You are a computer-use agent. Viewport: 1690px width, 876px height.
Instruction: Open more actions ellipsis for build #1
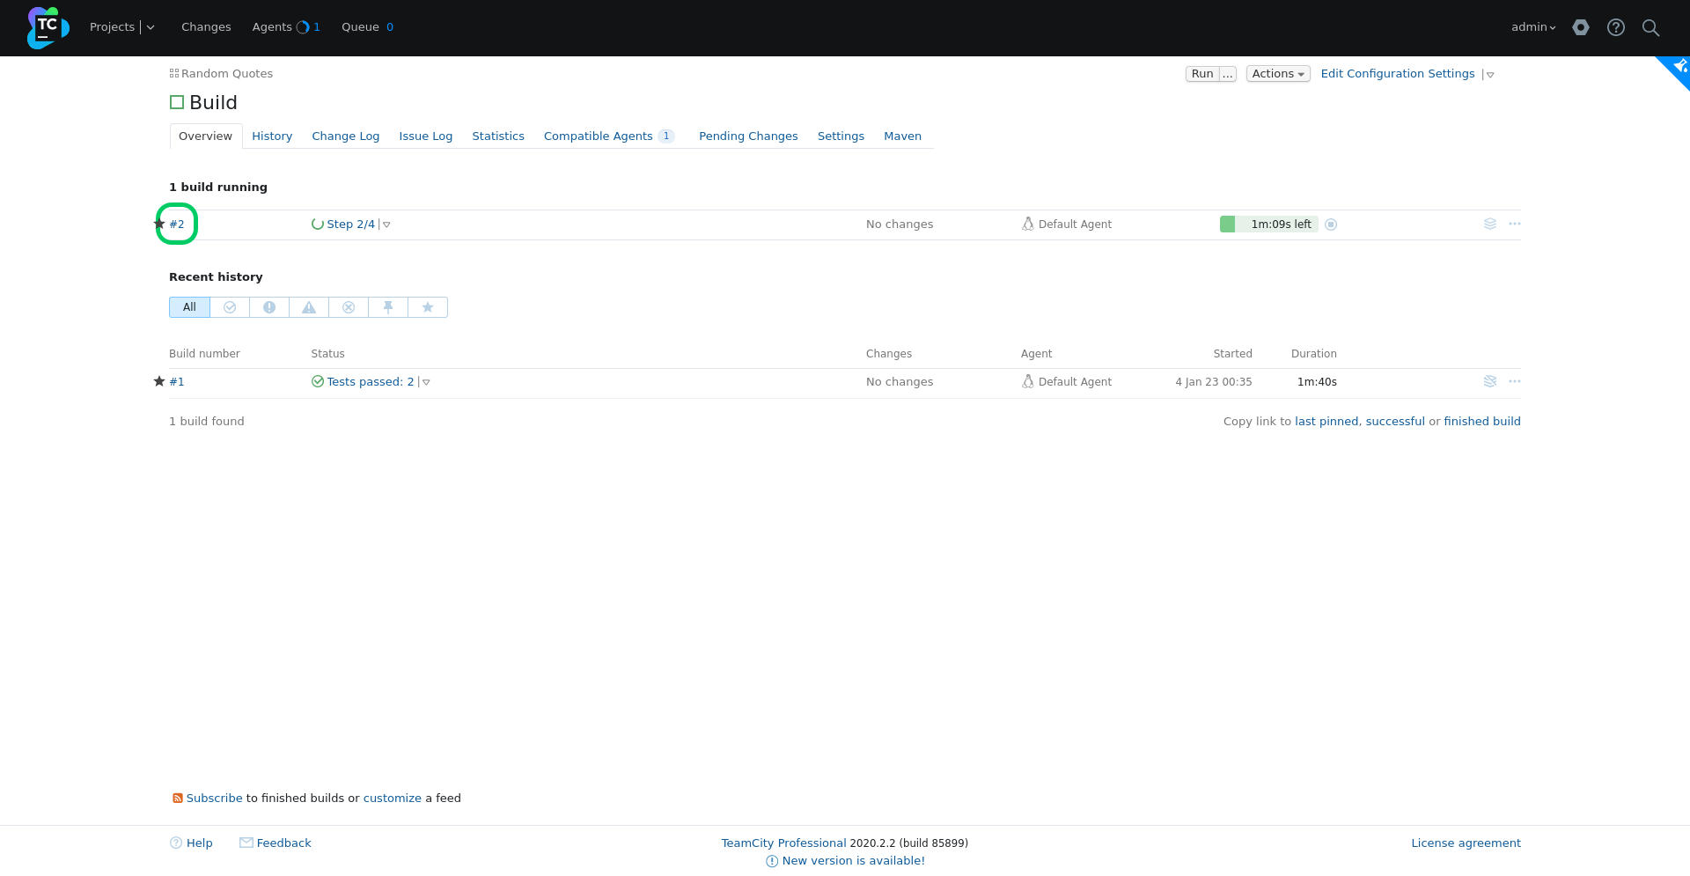[x=1515, y=381]
